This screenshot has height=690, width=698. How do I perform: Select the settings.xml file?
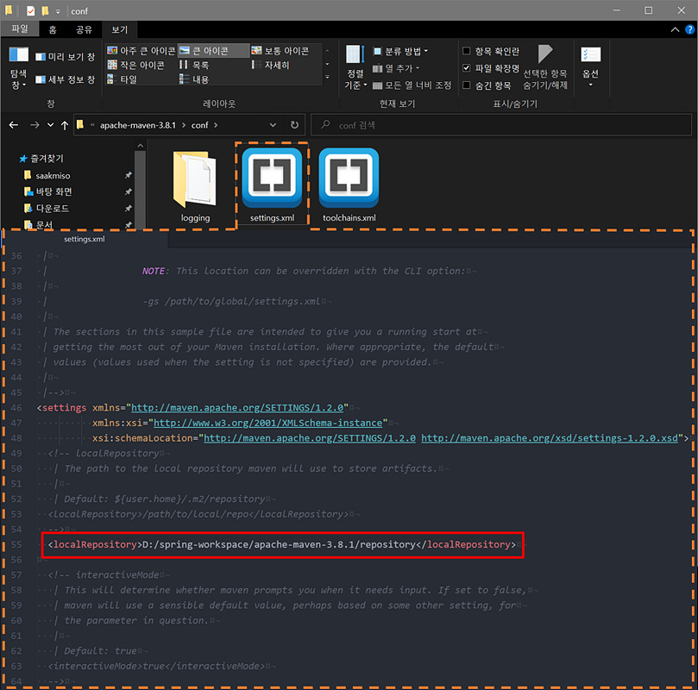click(x=272, y=185)
